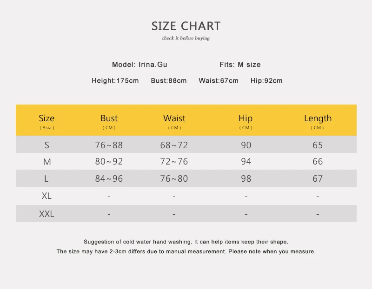Click the Size (Asia) column header
This screenshot has width=372, height=289.
coord(47,122)
